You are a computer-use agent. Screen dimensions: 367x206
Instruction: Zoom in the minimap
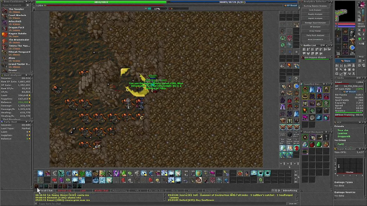click(x=360, y=16)
